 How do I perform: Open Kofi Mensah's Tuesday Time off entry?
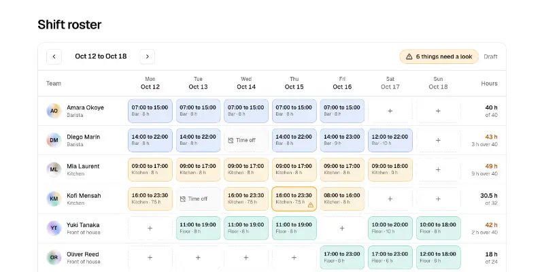point(198,199)
